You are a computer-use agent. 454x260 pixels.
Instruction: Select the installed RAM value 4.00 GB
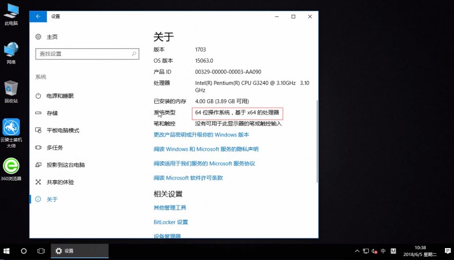pos(222,101)
